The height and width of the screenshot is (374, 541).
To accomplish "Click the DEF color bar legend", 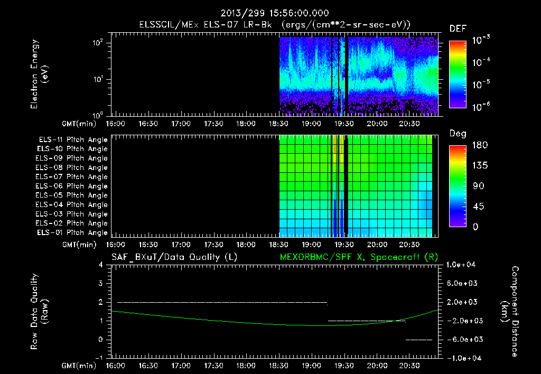I will (x=458, y=74).
